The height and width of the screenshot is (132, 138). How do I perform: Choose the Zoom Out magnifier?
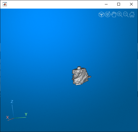(x=126, y=14)
